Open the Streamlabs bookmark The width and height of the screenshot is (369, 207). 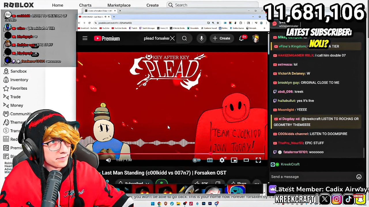tap(193, 28)
